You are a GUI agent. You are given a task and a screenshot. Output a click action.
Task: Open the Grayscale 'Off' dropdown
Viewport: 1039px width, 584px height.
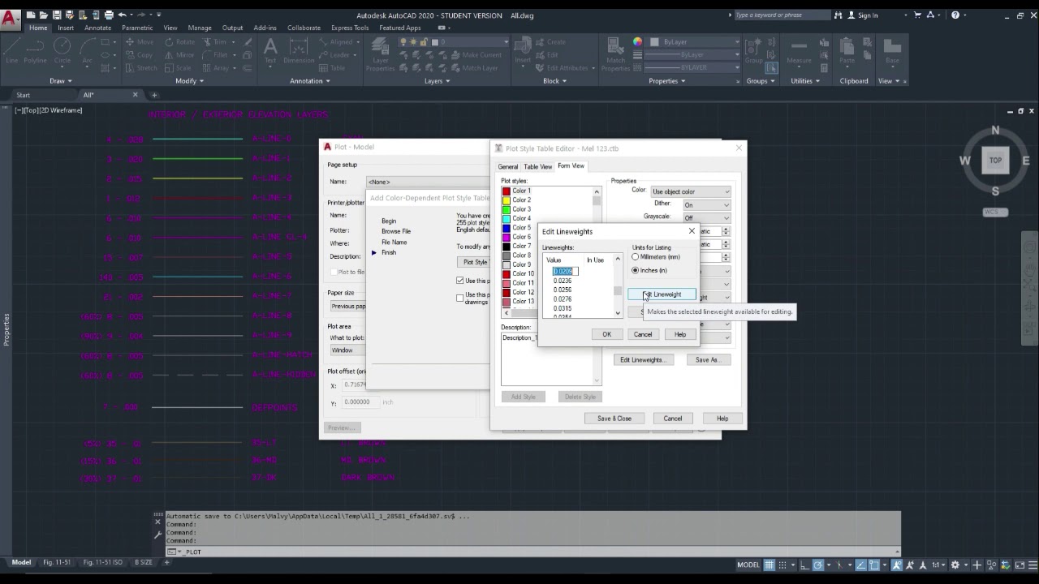tap(706, 217)
